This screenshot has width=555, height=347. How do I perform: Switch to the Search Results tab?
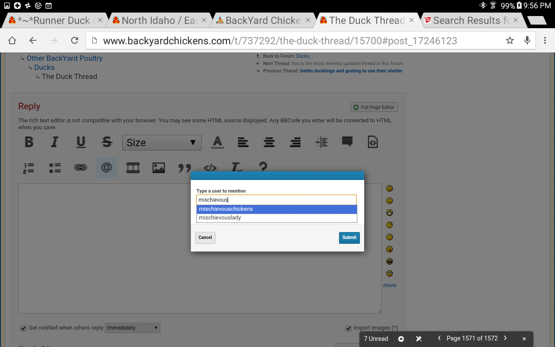470,20
